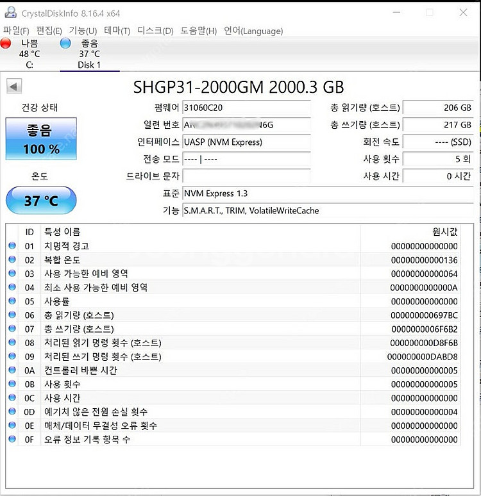Click the red status circle for drive C:

[6, 44]
